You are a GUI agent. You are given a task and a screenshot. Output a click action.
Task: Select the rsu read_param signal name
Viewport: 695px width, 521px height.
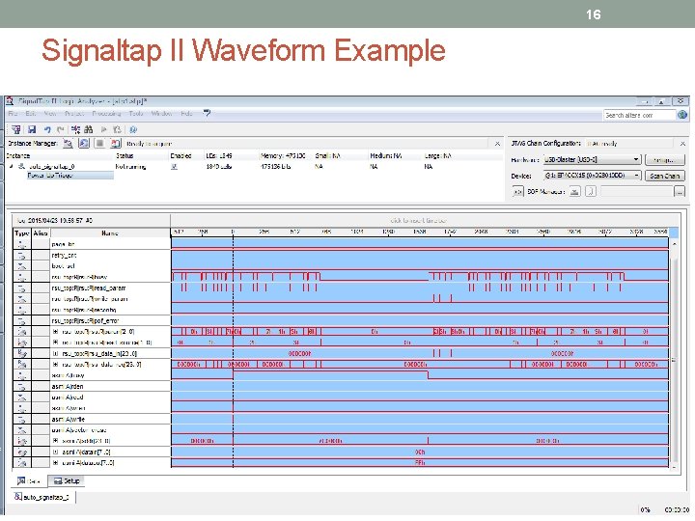tap(89, 288)
